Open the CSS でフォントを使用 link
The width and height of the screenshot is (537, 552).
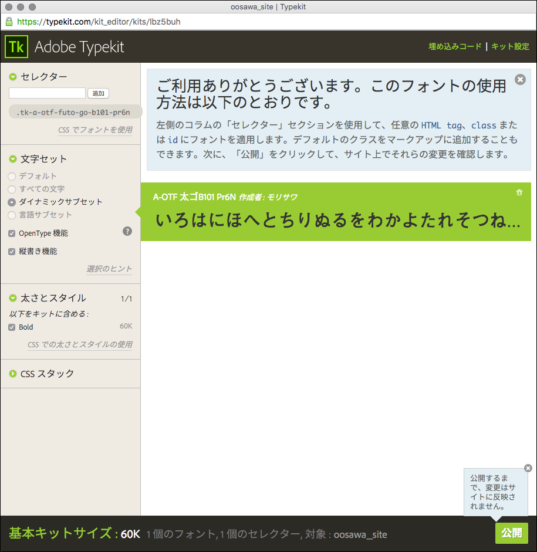tap(95, 130)
